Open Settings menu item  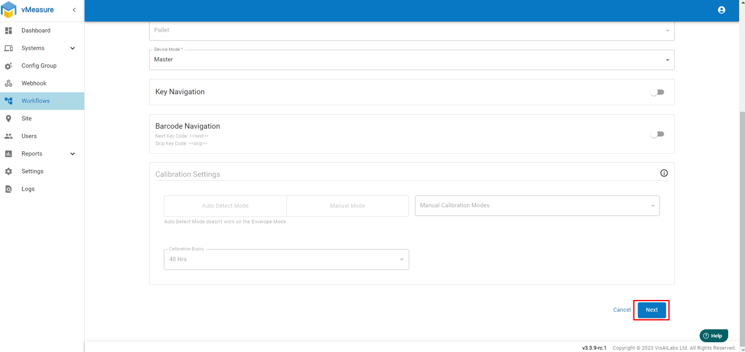(x=42, y=171)
